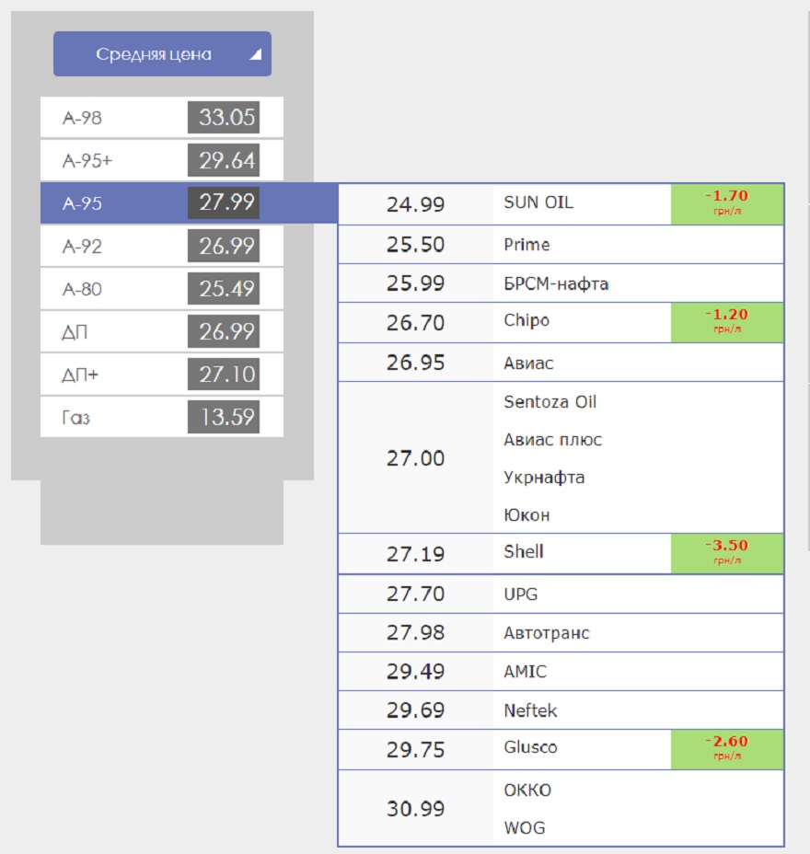Click the Укрнафта station name
The height and width of the screenshot is (854, 810).
click(544, 478)
